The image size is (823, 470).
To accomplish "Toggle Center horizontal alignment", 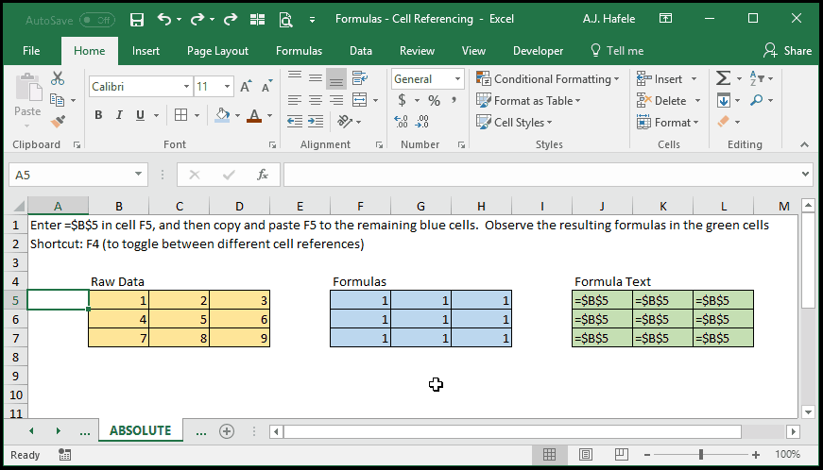I will pos(316,100).
